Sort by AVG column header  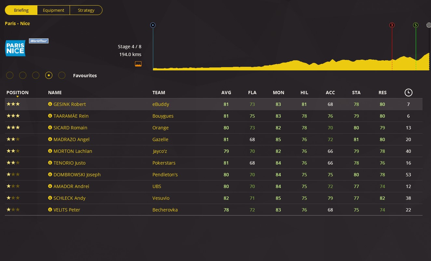tap(226, 93)
